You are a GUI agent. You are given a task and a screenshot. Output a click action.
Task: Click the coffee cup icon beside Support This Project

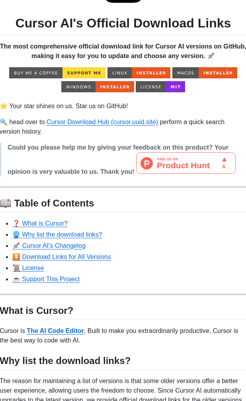(x=16, y=279)
